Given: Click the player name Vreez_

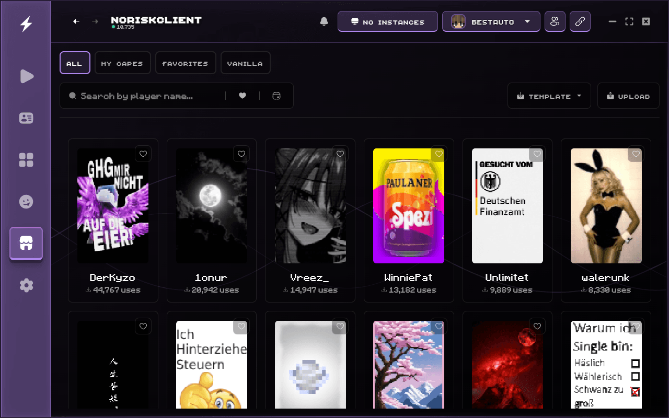Looking at the screenshot, I should [310, 277].
